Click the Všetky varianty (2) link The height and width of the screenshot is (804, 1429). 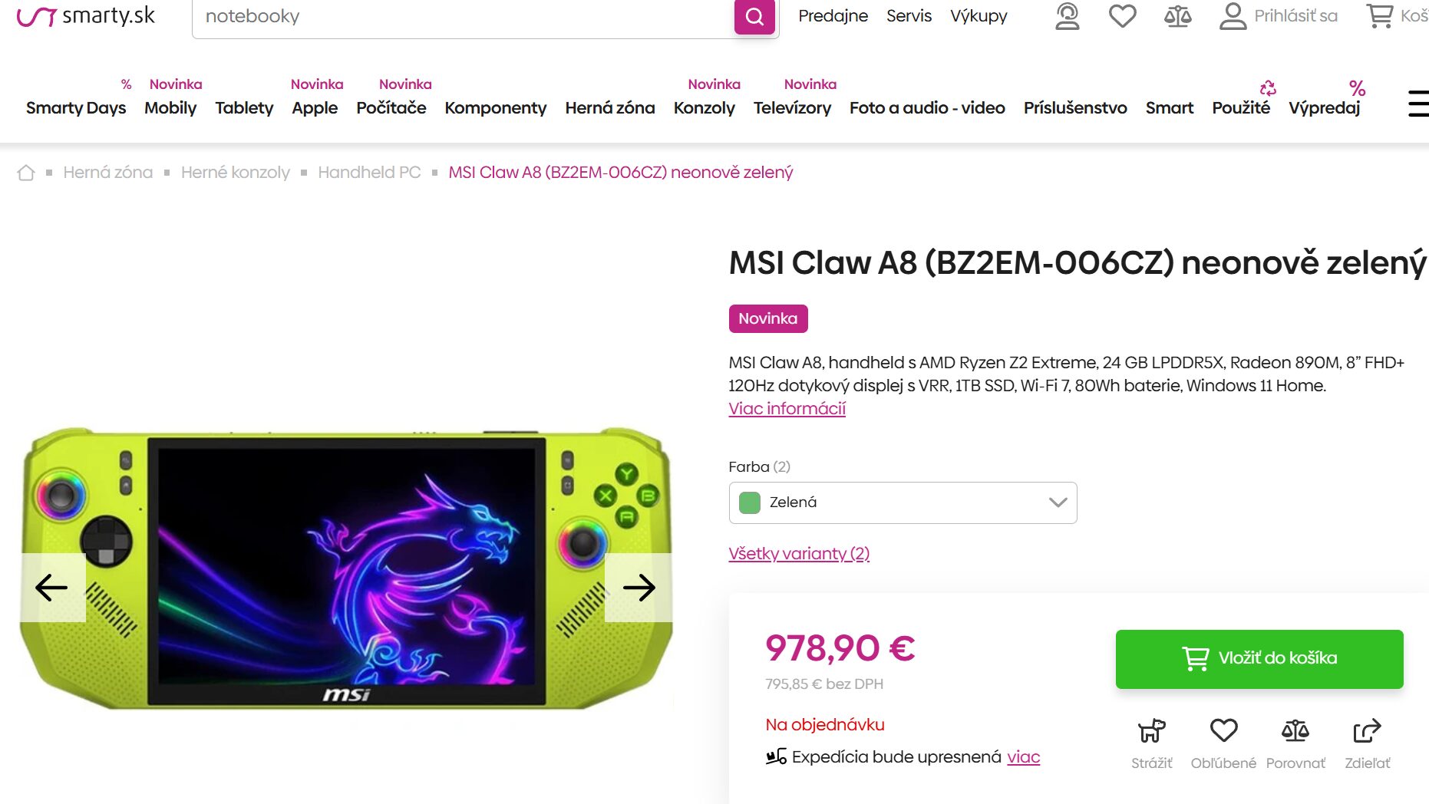pyautogui.click(x=799, y=554)
